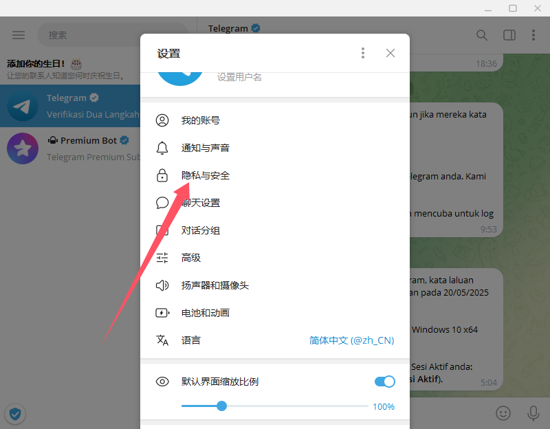Open settings dialog three-dot options menu
Screen dimensions: 550x429
[x=363, y=53]
